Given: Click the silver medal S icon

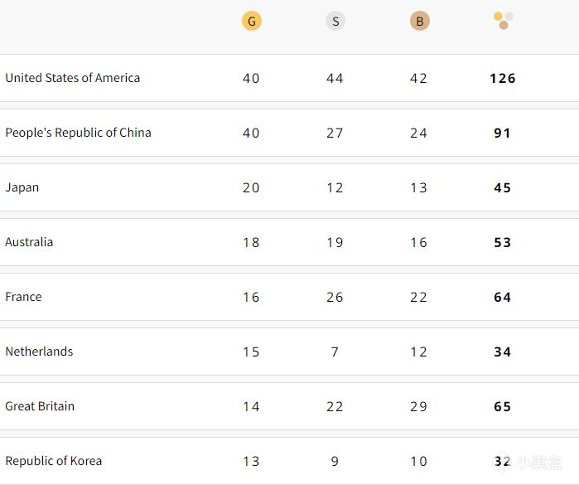Looking at the screenshot, I should click(x=335, y=22).
